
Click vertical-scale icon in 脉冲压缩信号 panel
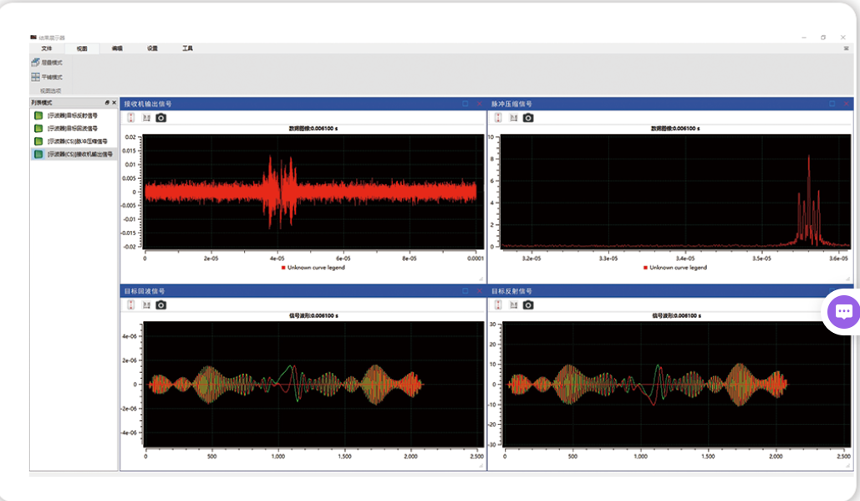point(498,118)
